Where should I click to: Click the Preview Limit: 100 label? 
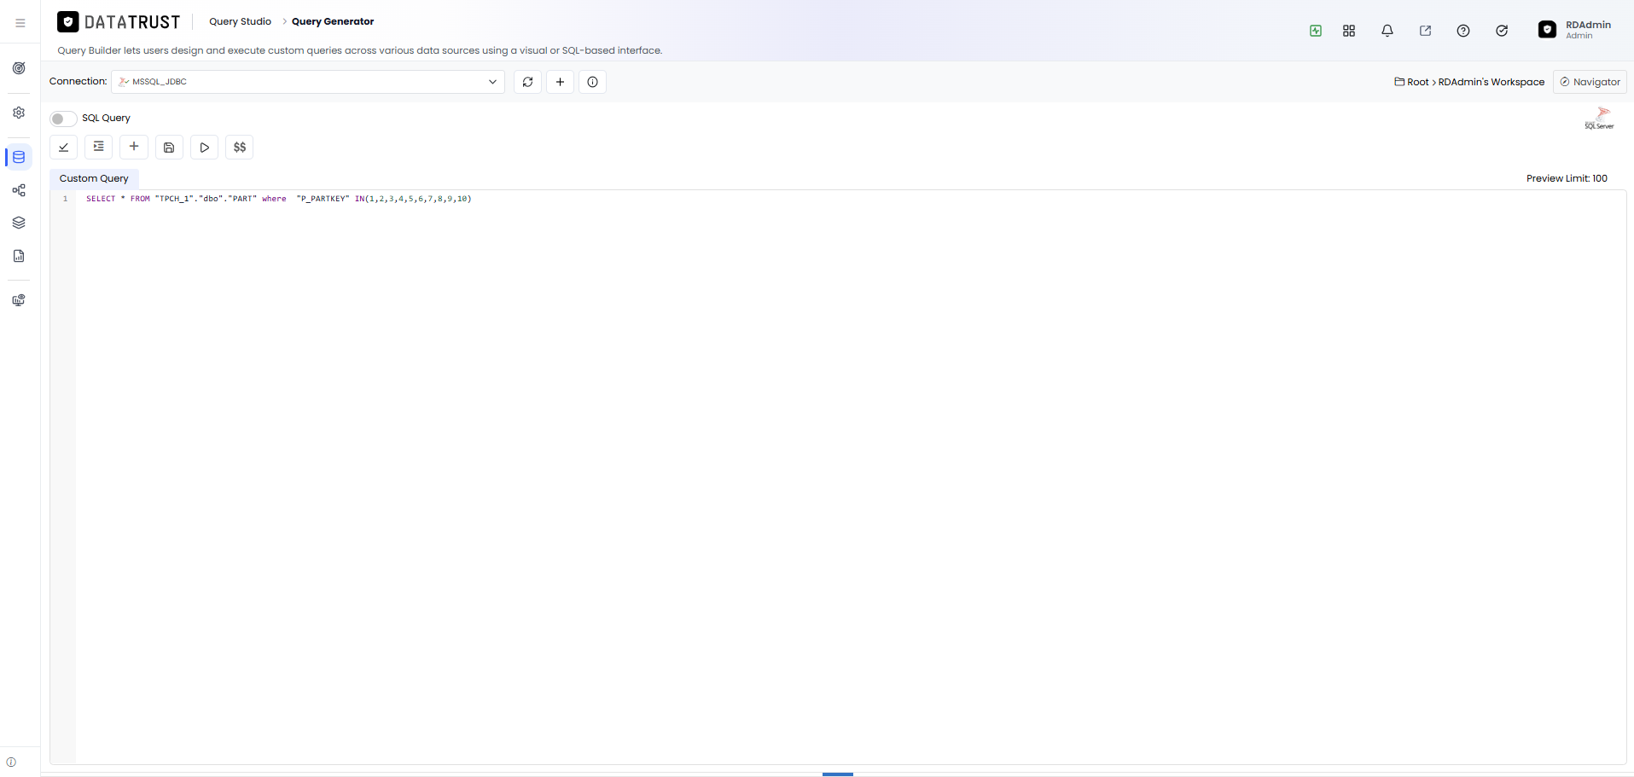[x=1567, y=178]
